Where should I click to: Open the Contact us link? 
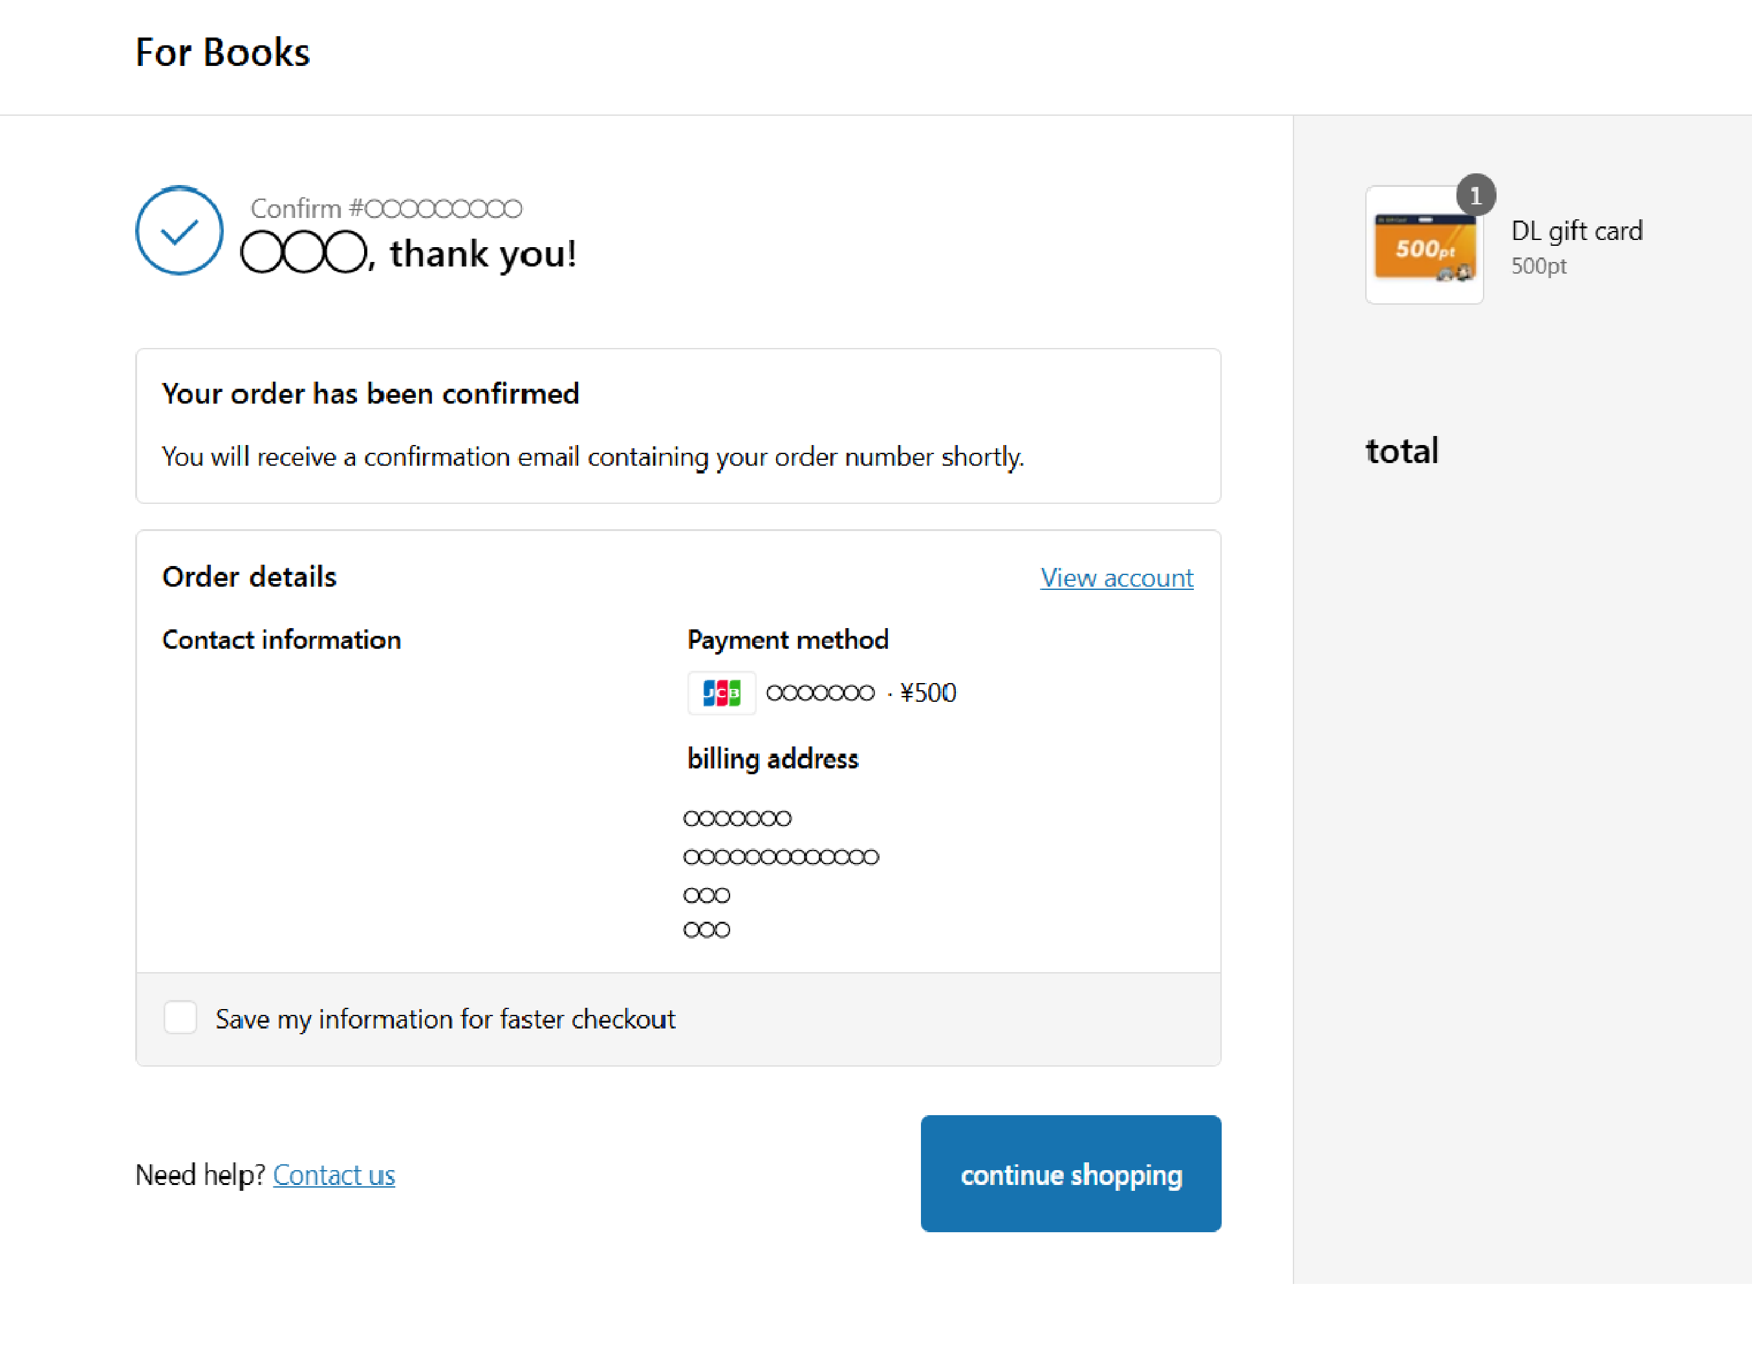point(334,1175)
